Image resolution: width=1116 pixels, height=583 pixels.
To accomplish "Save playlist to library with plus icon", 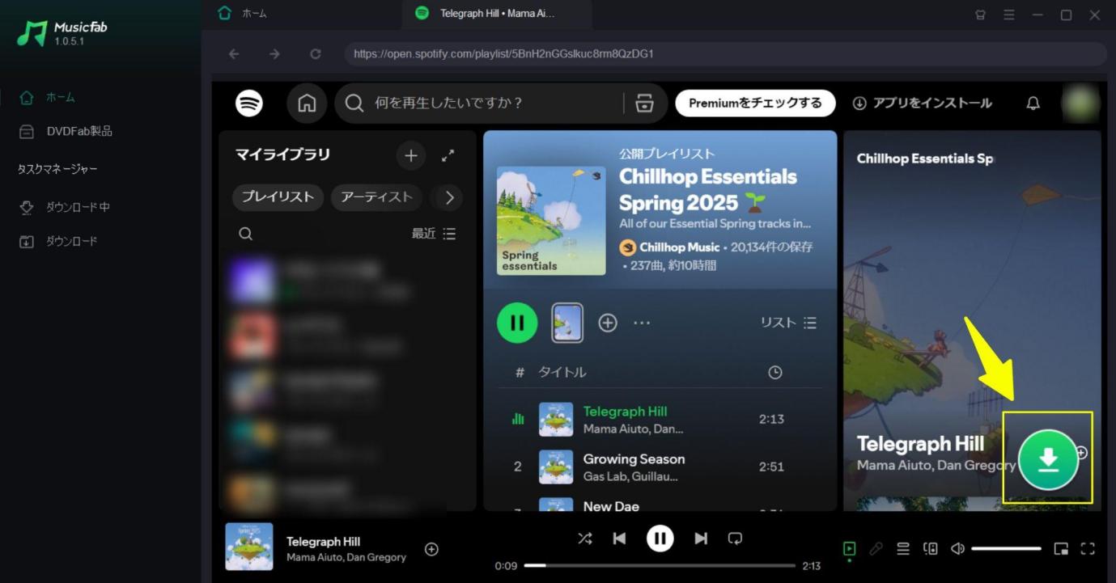I will point(608,323).
